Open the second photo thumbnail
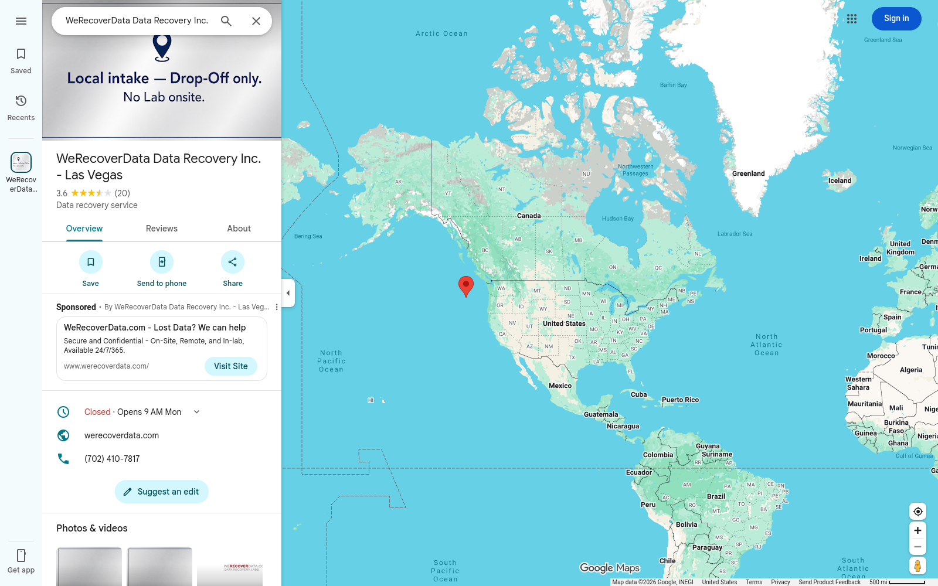Viewport: 938px width, 586px height. point(159,567)
